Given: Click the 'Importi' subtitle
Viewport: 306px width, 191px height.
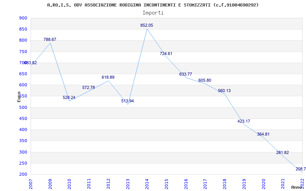Looking at the screenshot, I should tap(153, 13).
